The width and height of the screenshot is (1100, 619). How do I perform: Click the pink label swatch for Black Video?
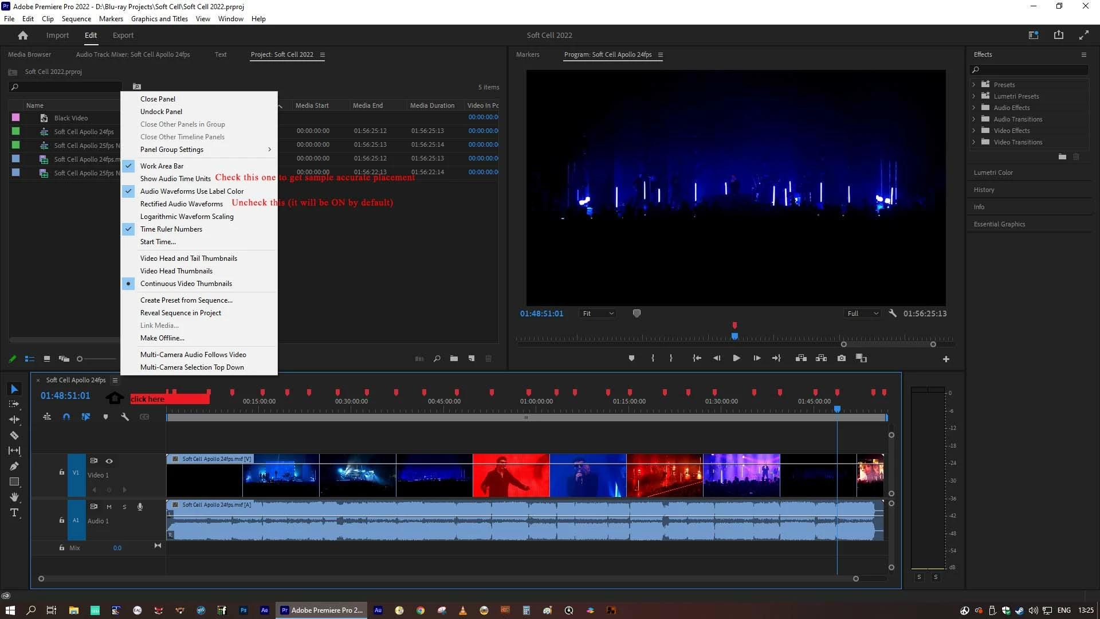[x=16, y=117]
